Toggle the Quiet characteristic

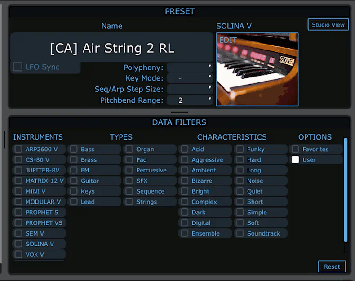click(240, 191)
